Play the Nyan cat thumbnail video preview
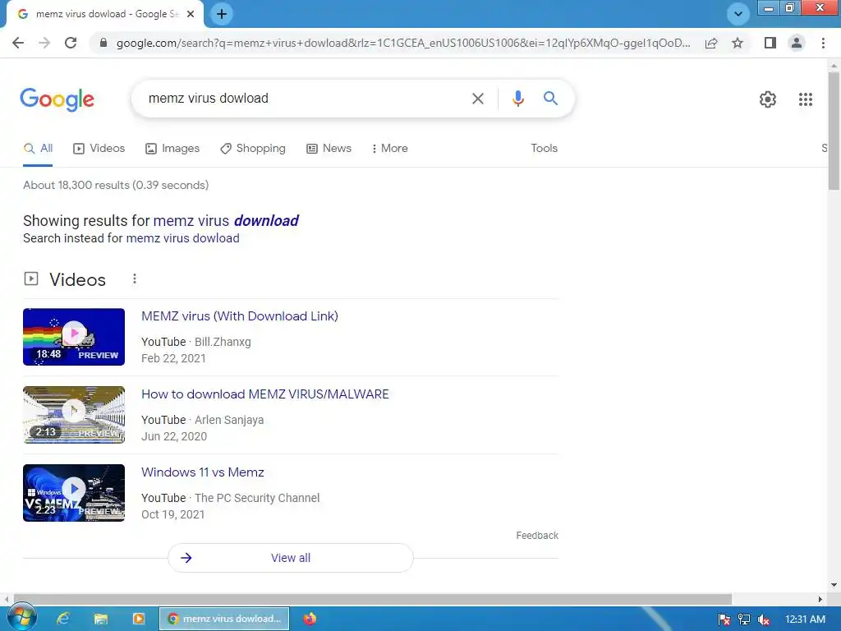 coord(74,337)
